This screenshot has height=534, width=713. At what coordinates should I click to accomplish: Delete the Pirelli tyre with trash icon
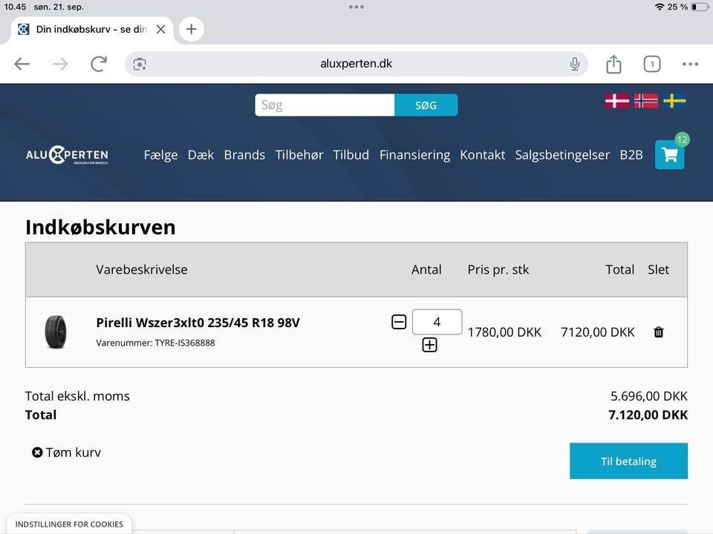659,332
